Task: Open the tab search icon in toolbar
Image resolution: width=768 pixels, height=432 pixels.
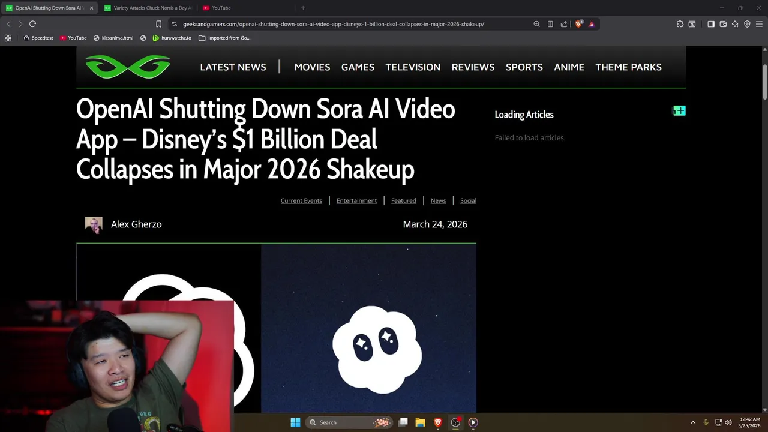Action: tap(692, 24)
